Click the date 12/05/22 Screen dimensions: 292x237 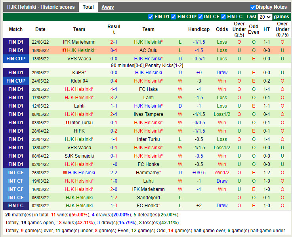[x=40, y=106]
